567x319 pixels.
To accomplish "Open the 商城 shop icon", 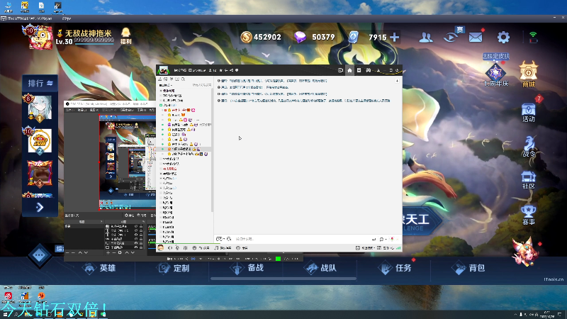I will pos(529,74).
